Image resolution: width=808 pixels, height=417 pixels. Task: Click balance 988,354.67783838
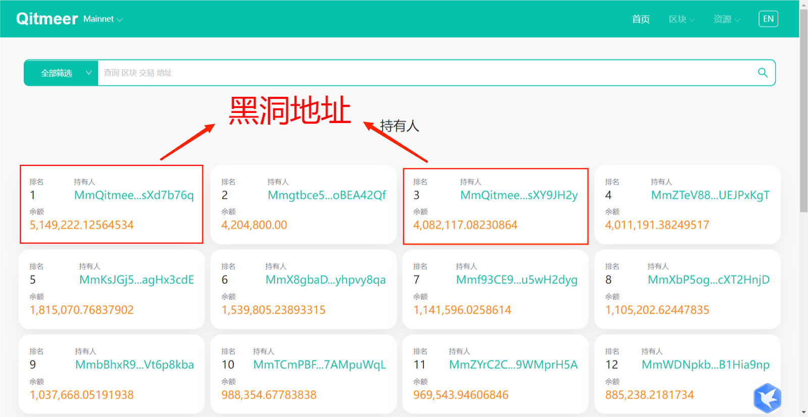(269, 395)
